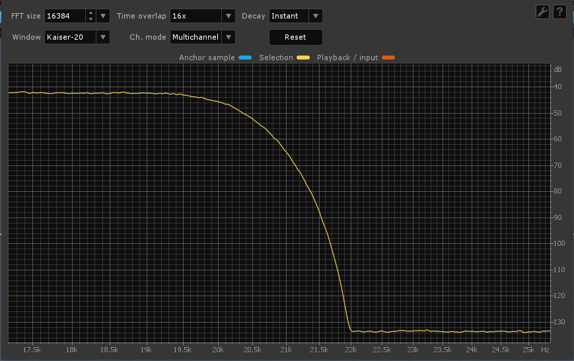Click the Kaiser-20 window value
This screenshot has width=574, height=361.
[x=70, y=37]
